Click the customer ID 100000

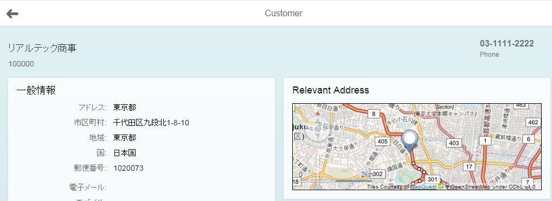click(21, 64)
